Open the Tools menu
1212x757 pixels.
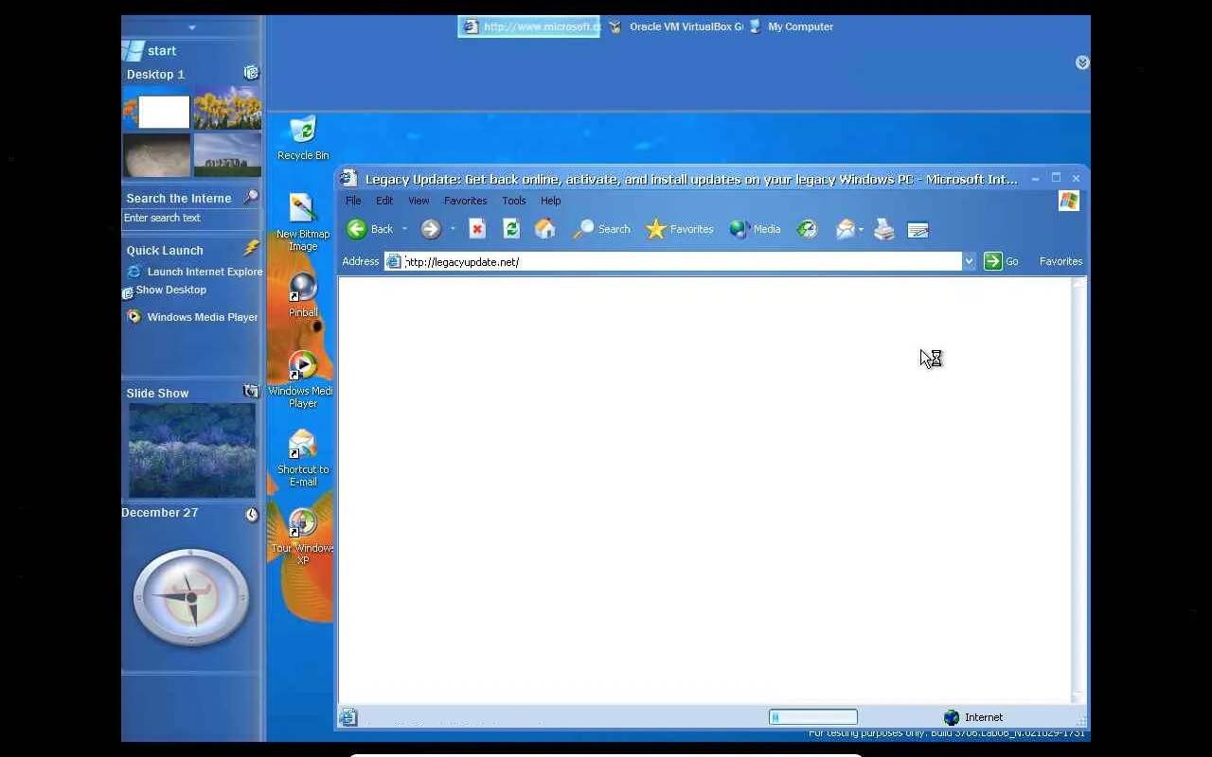tap(514, 201)
